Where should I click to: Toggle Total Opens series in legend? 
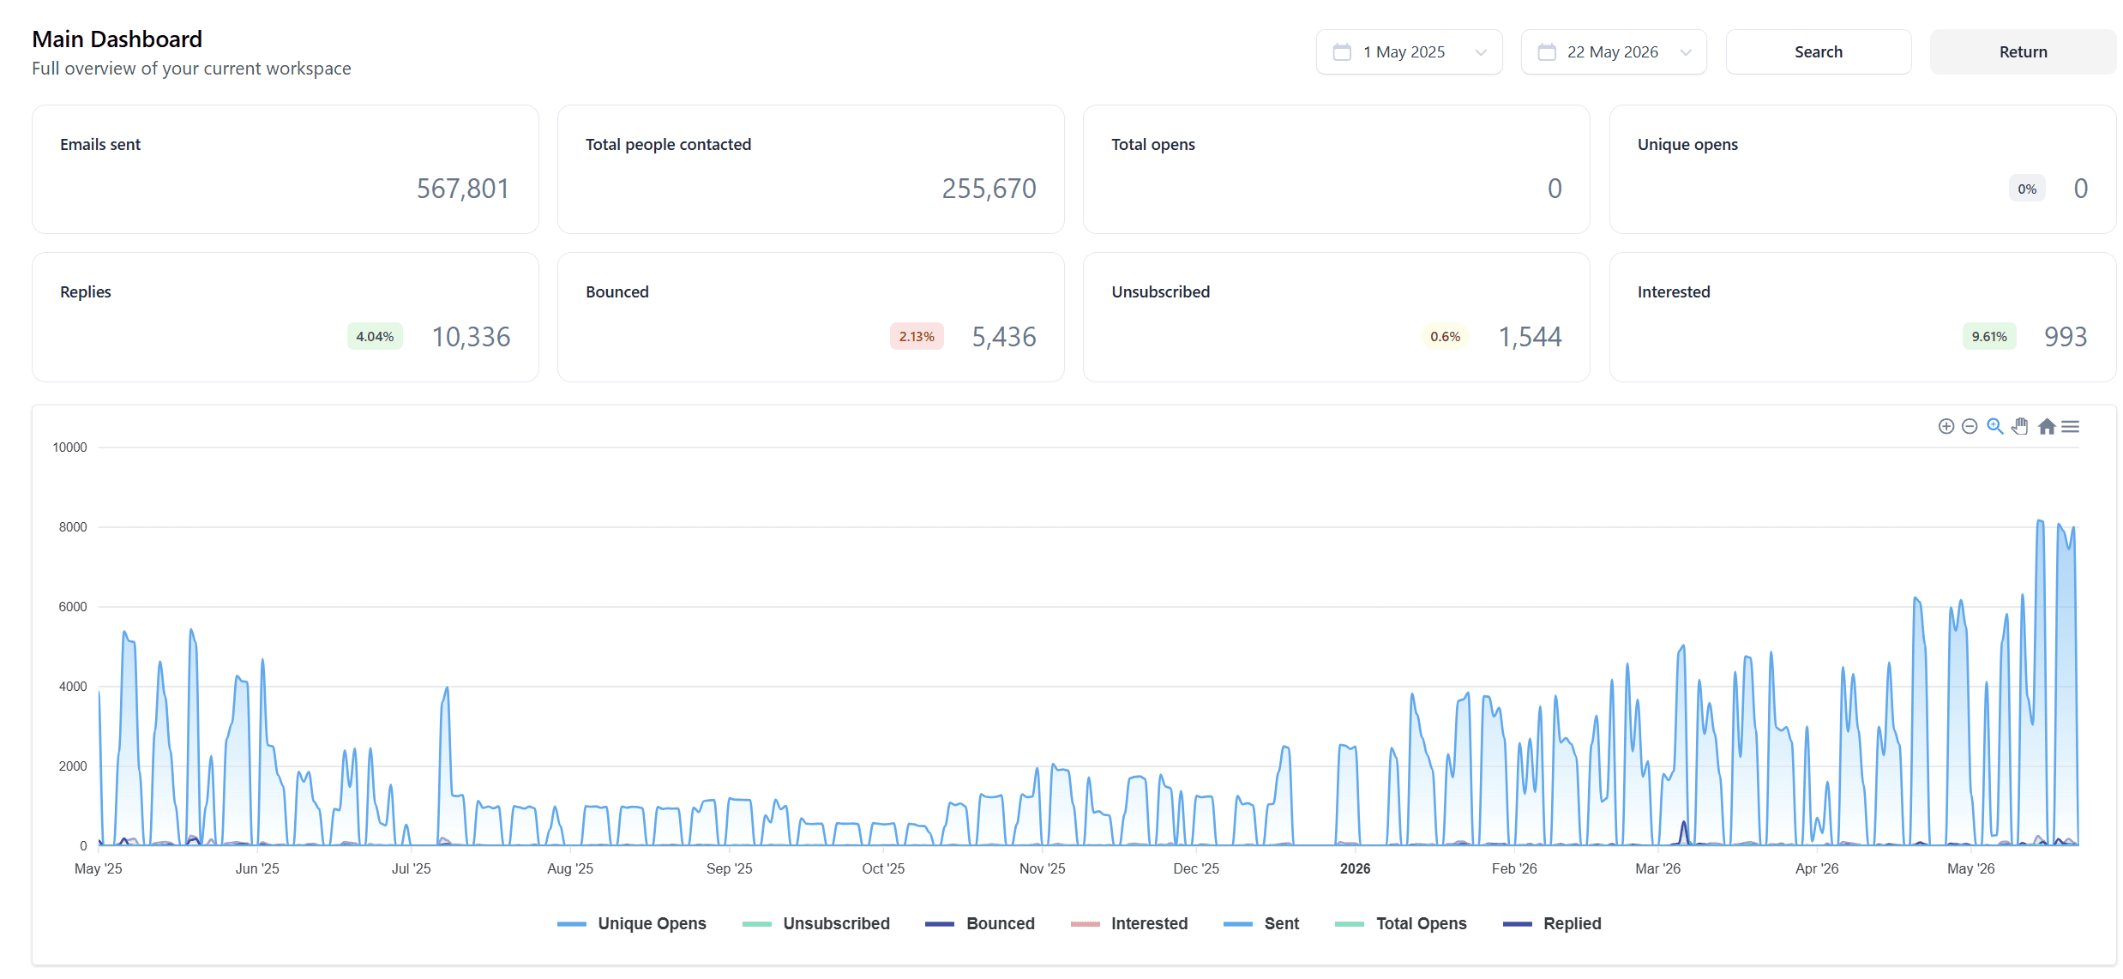pos(1401,923)
